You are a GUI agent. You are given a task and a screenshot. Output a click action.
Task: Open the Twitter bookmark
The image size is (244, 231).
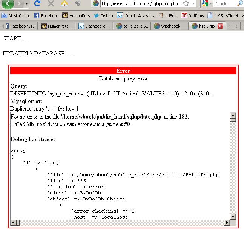pos(103,16)
